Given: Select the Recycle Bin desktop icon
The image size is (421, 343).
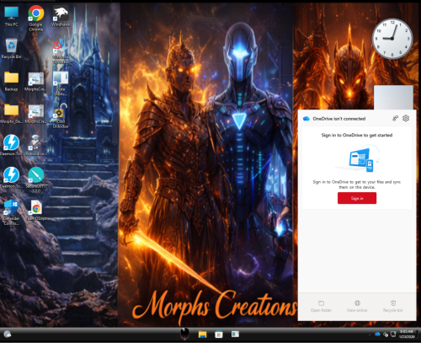Looking at the screenshot, I should [x=11, y=48].
